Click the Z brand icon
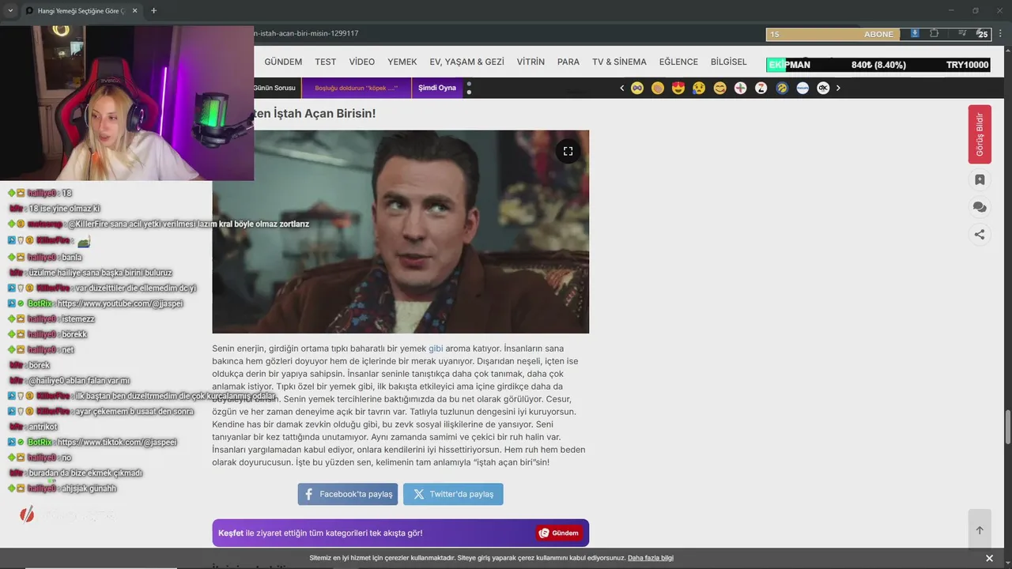 [x=761, y=88]
